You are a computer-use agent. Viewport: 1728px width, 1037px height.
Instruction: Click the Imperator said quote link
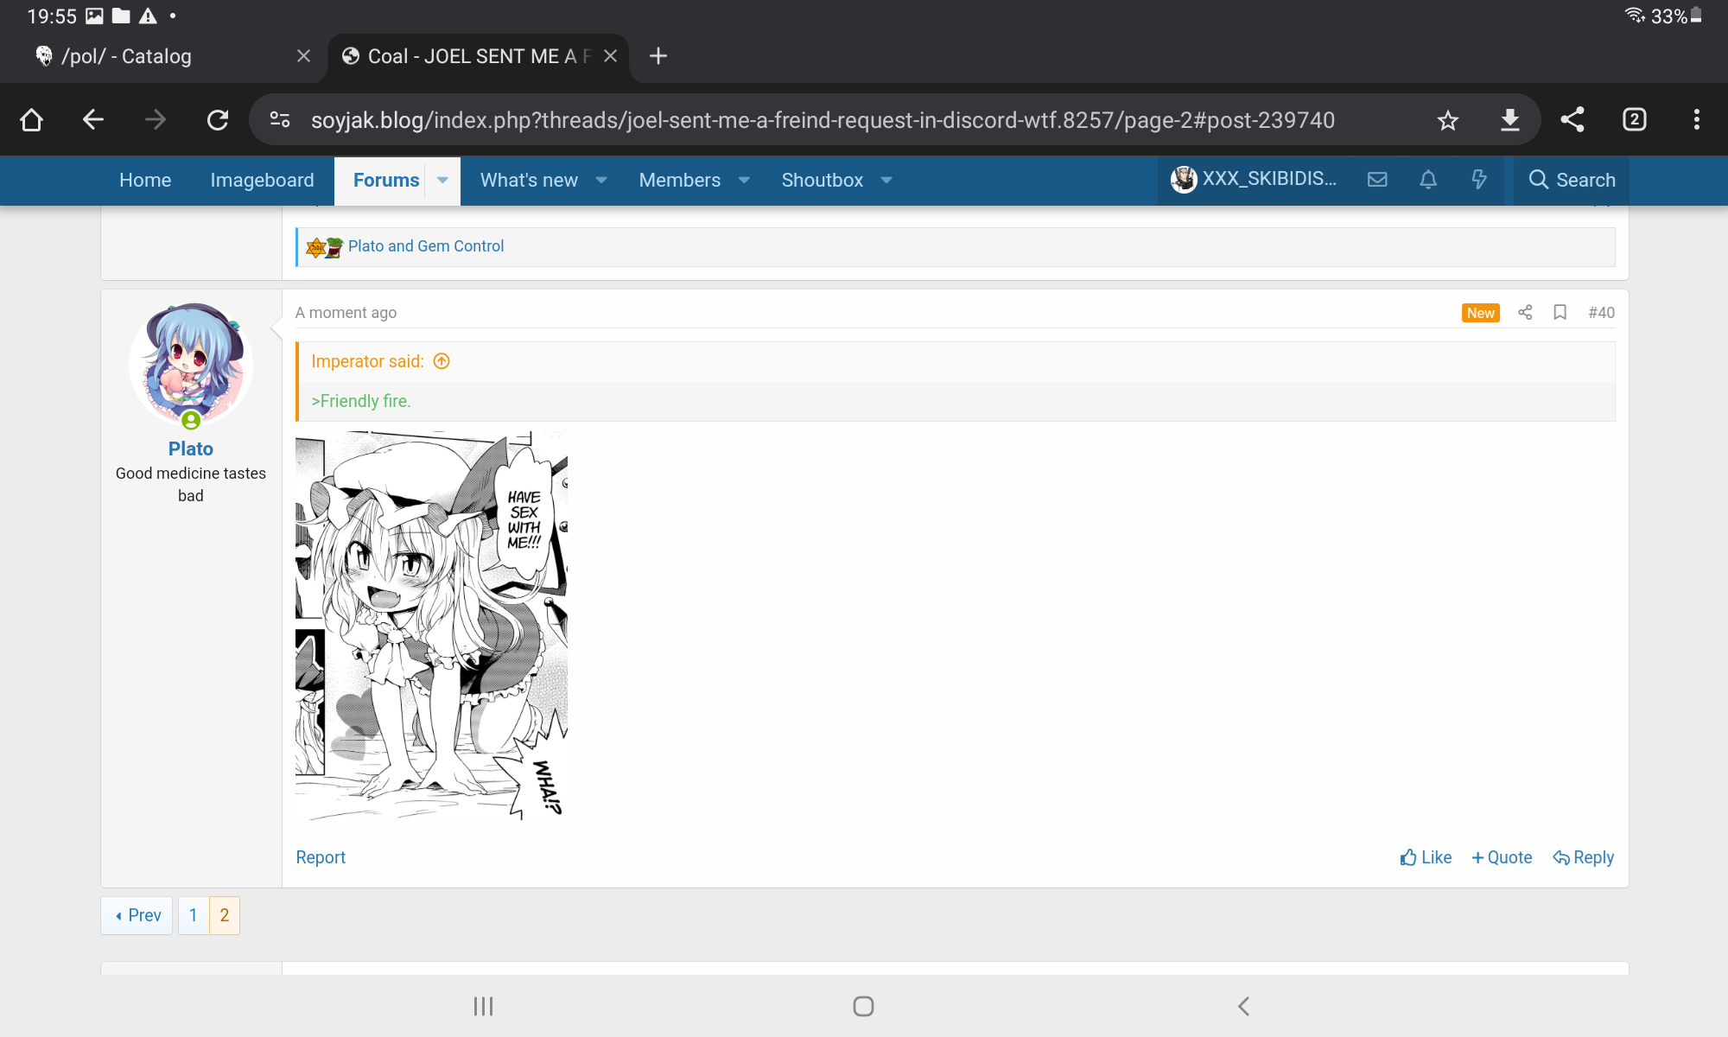click(x=367, y=361)
